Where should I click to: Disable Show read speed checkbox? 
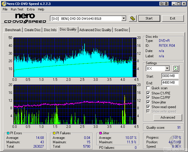point(148,107)
